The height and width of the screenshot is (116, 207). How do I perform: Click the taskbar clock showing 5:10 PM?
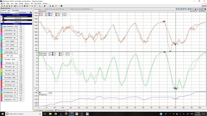(198, 114)
